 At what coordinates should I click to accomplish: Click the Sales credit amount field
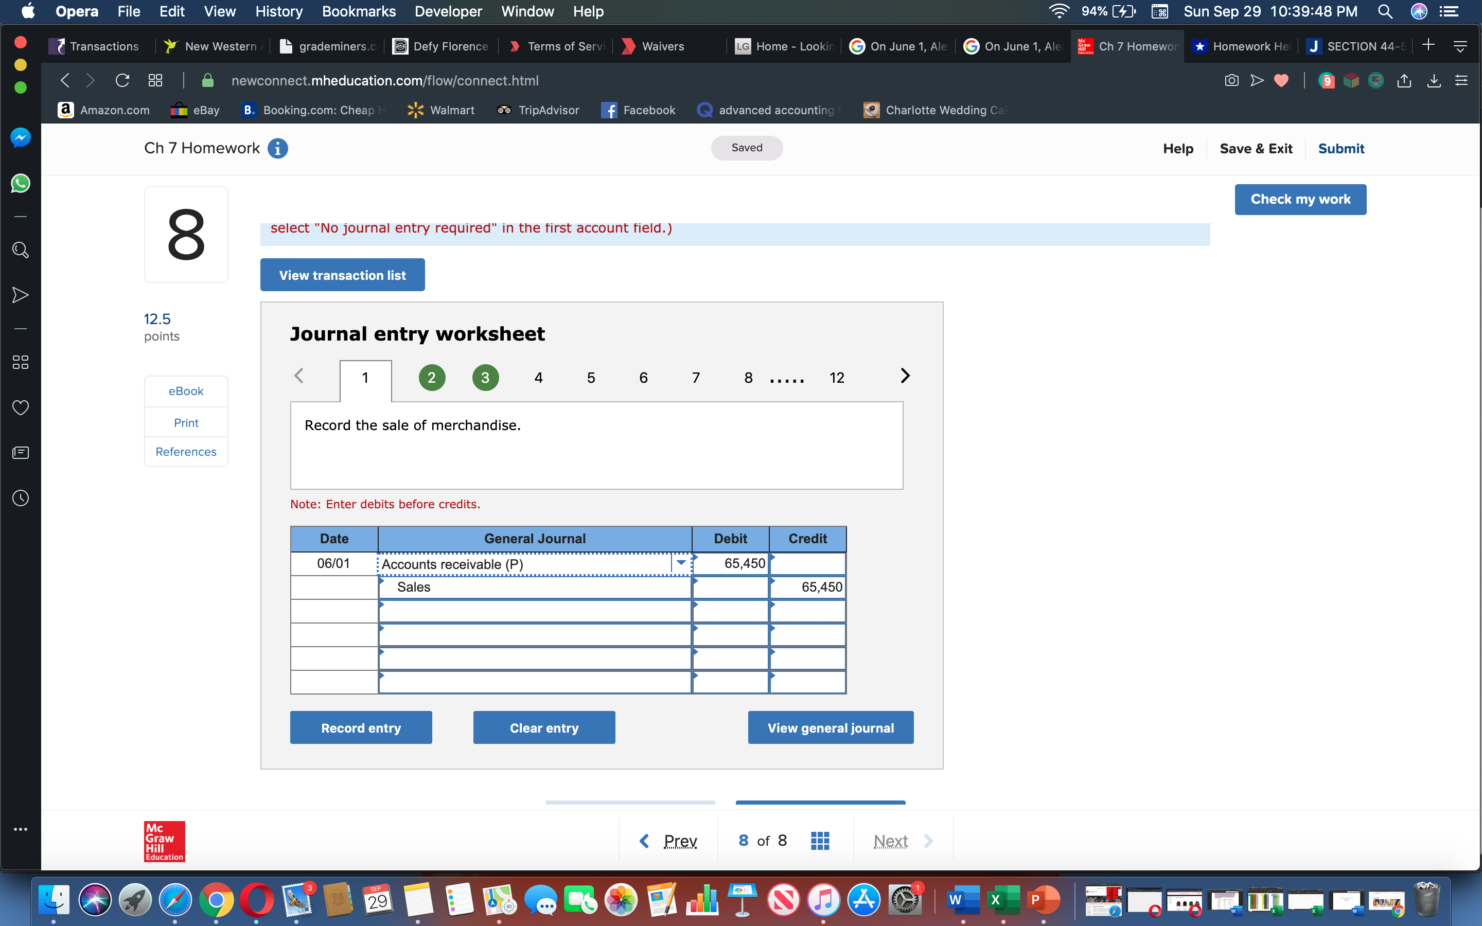pyautogui.click(x=807, y=586)
